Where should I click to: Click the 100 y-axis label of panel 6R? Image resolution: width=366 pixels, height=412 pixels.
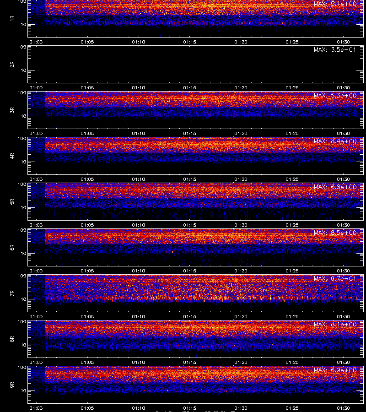[x=22, y=230]
